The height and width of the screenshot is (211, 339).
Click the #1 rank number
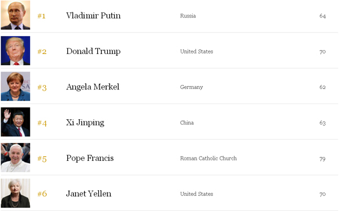point(41,16)
